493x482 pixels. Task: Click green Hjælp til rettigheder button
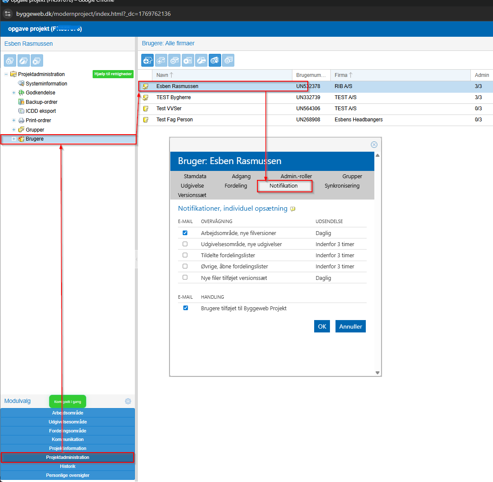pos(113,74)
